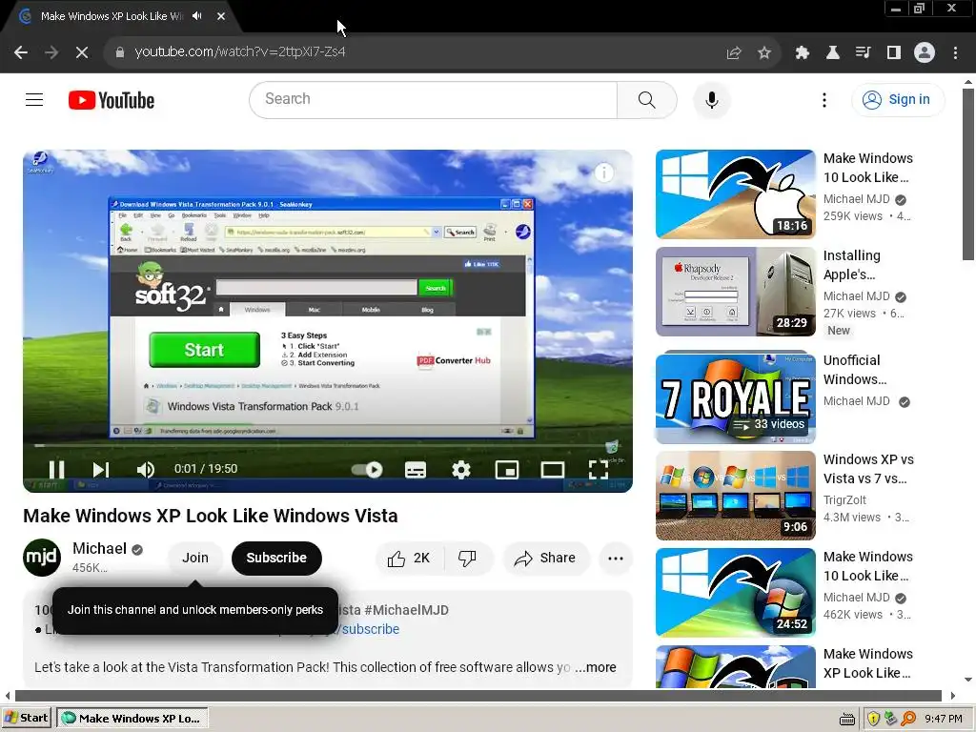
Task: Open the YouTube hamburger guide menu
Action: pos(34,99)
